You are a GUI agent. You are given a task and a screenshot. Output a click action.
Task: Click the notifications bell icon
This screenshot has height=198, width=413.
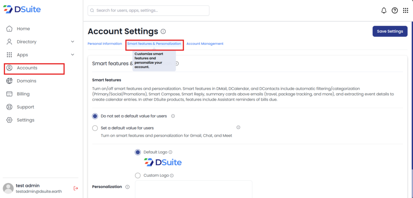[x=384, y=11]
